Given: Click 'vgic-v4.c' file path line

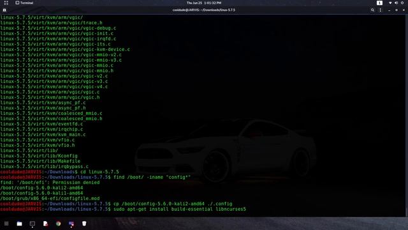Looking at the screenshot, I should click(54, 87).
